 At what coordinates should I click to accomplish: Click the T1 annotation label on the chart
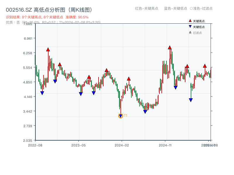pyautogui.click(x=125, y=116)
